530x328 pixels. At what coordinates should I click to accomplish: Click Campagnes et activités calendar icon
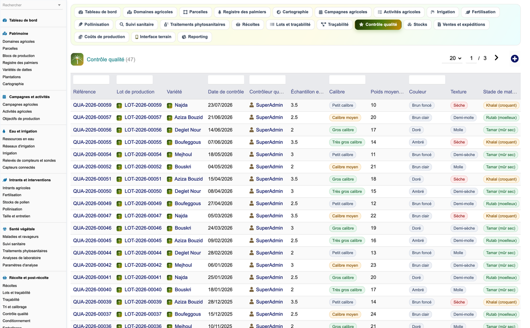coord(5,97)
